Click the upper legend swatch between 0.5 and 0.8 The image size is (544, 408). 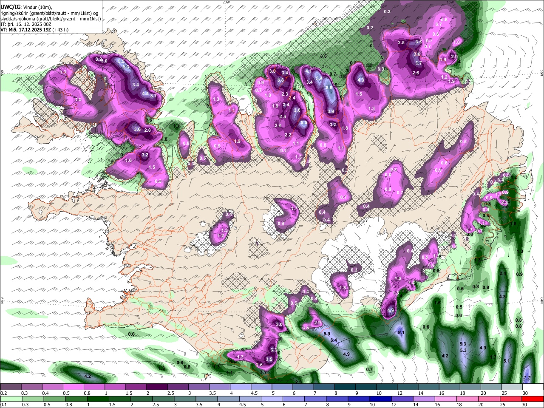(74, 387)
